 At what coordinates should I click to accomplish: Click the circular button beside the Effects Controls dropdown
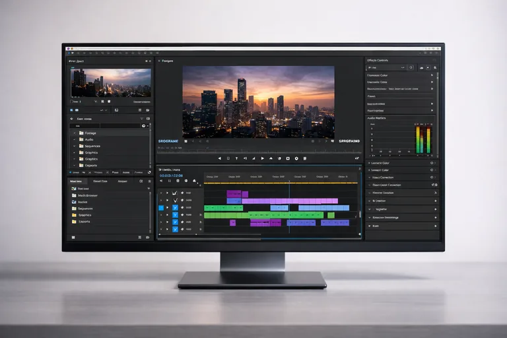click(411, 67)
